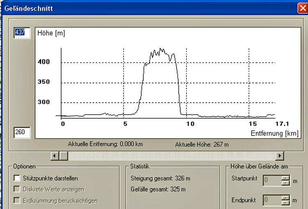Click the Aktuelle Höhe readout label

click(202, 145)
